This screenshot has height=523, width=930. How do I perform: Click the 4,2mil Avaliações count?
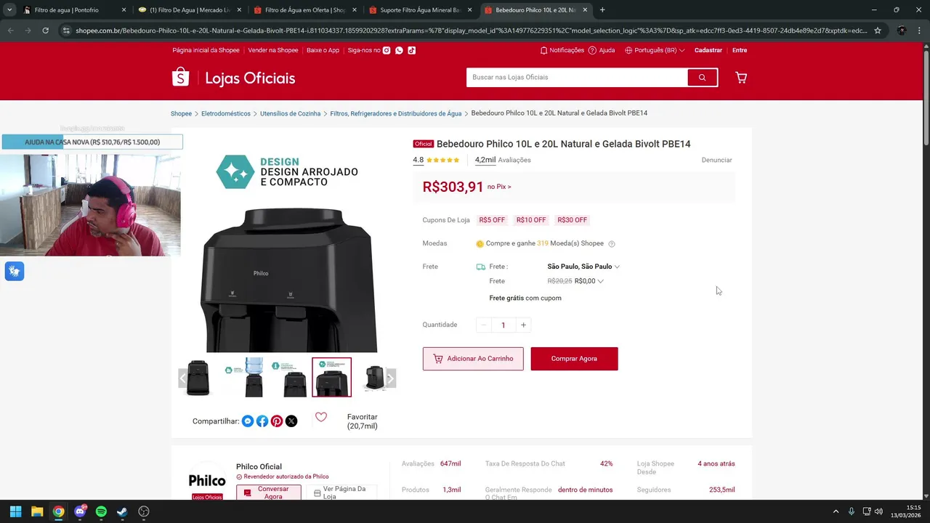pyautogui.click(x=503, y=160)
